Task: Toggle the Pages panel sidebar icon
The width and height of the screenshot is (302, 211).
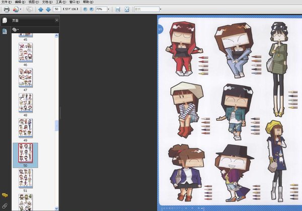Action: click(x=5, y=21)
